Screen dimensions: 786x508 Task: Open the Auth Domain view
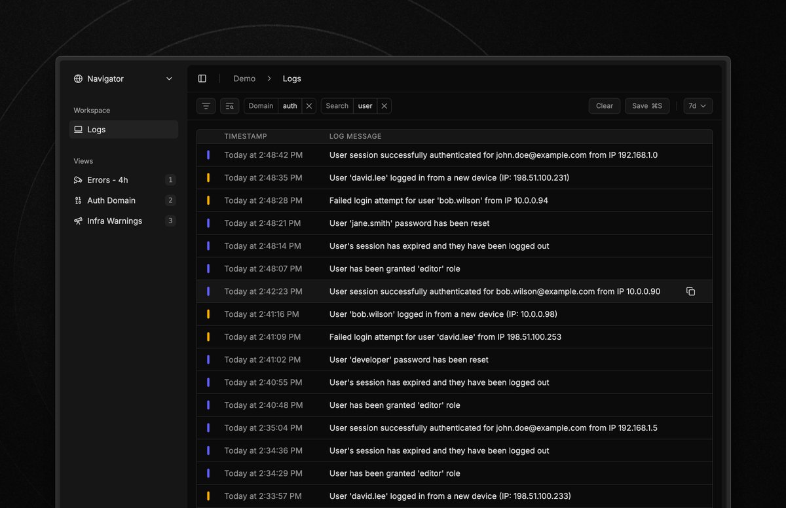coord(124,200)
